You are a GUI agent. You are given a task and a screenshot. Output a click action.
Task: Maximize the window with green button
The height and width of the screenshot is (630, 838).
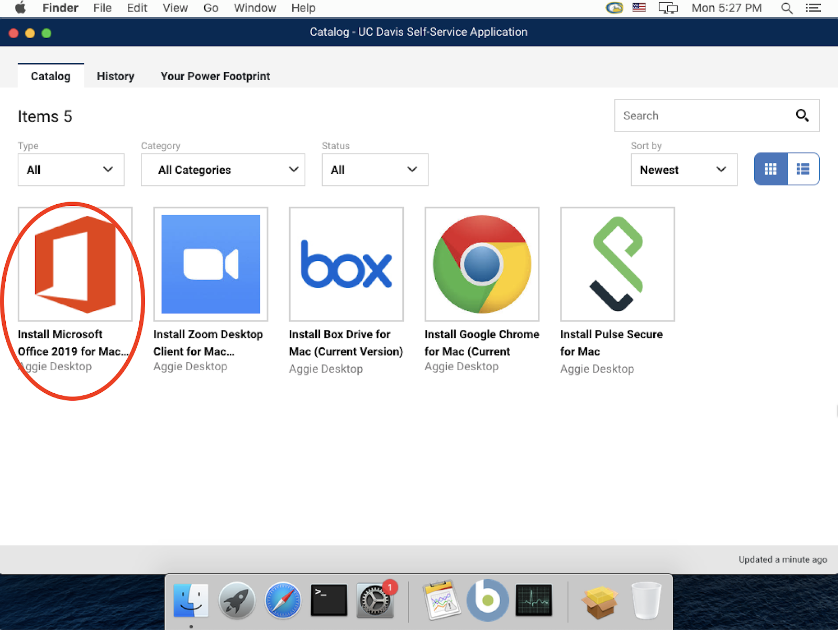(46, 33)
